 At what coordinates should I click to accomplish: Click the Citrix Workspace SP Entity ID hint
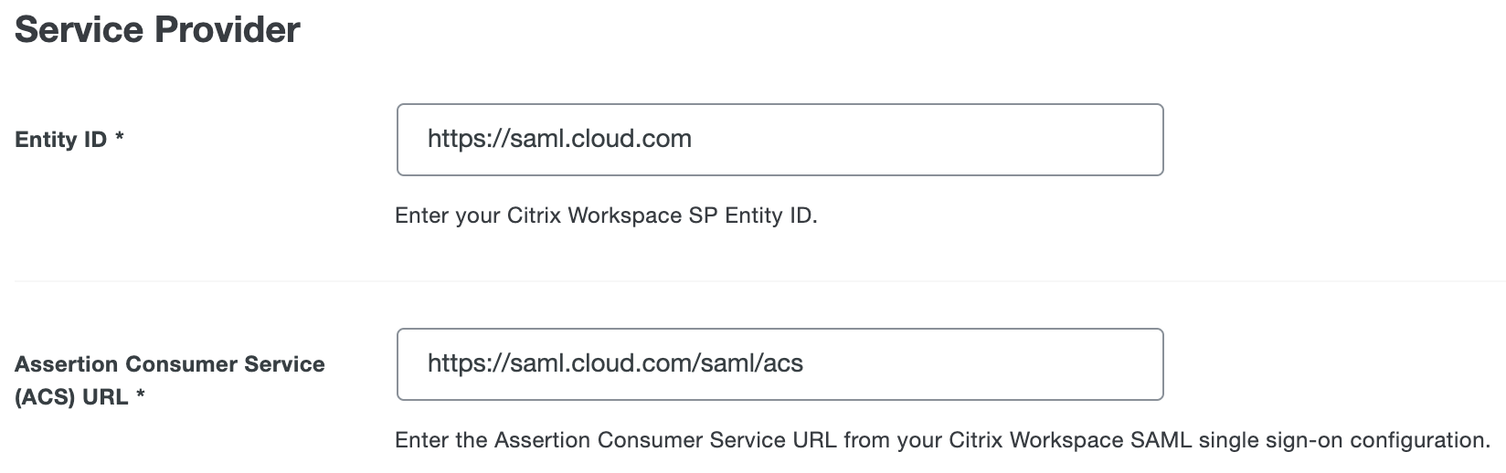click(605, 216)
